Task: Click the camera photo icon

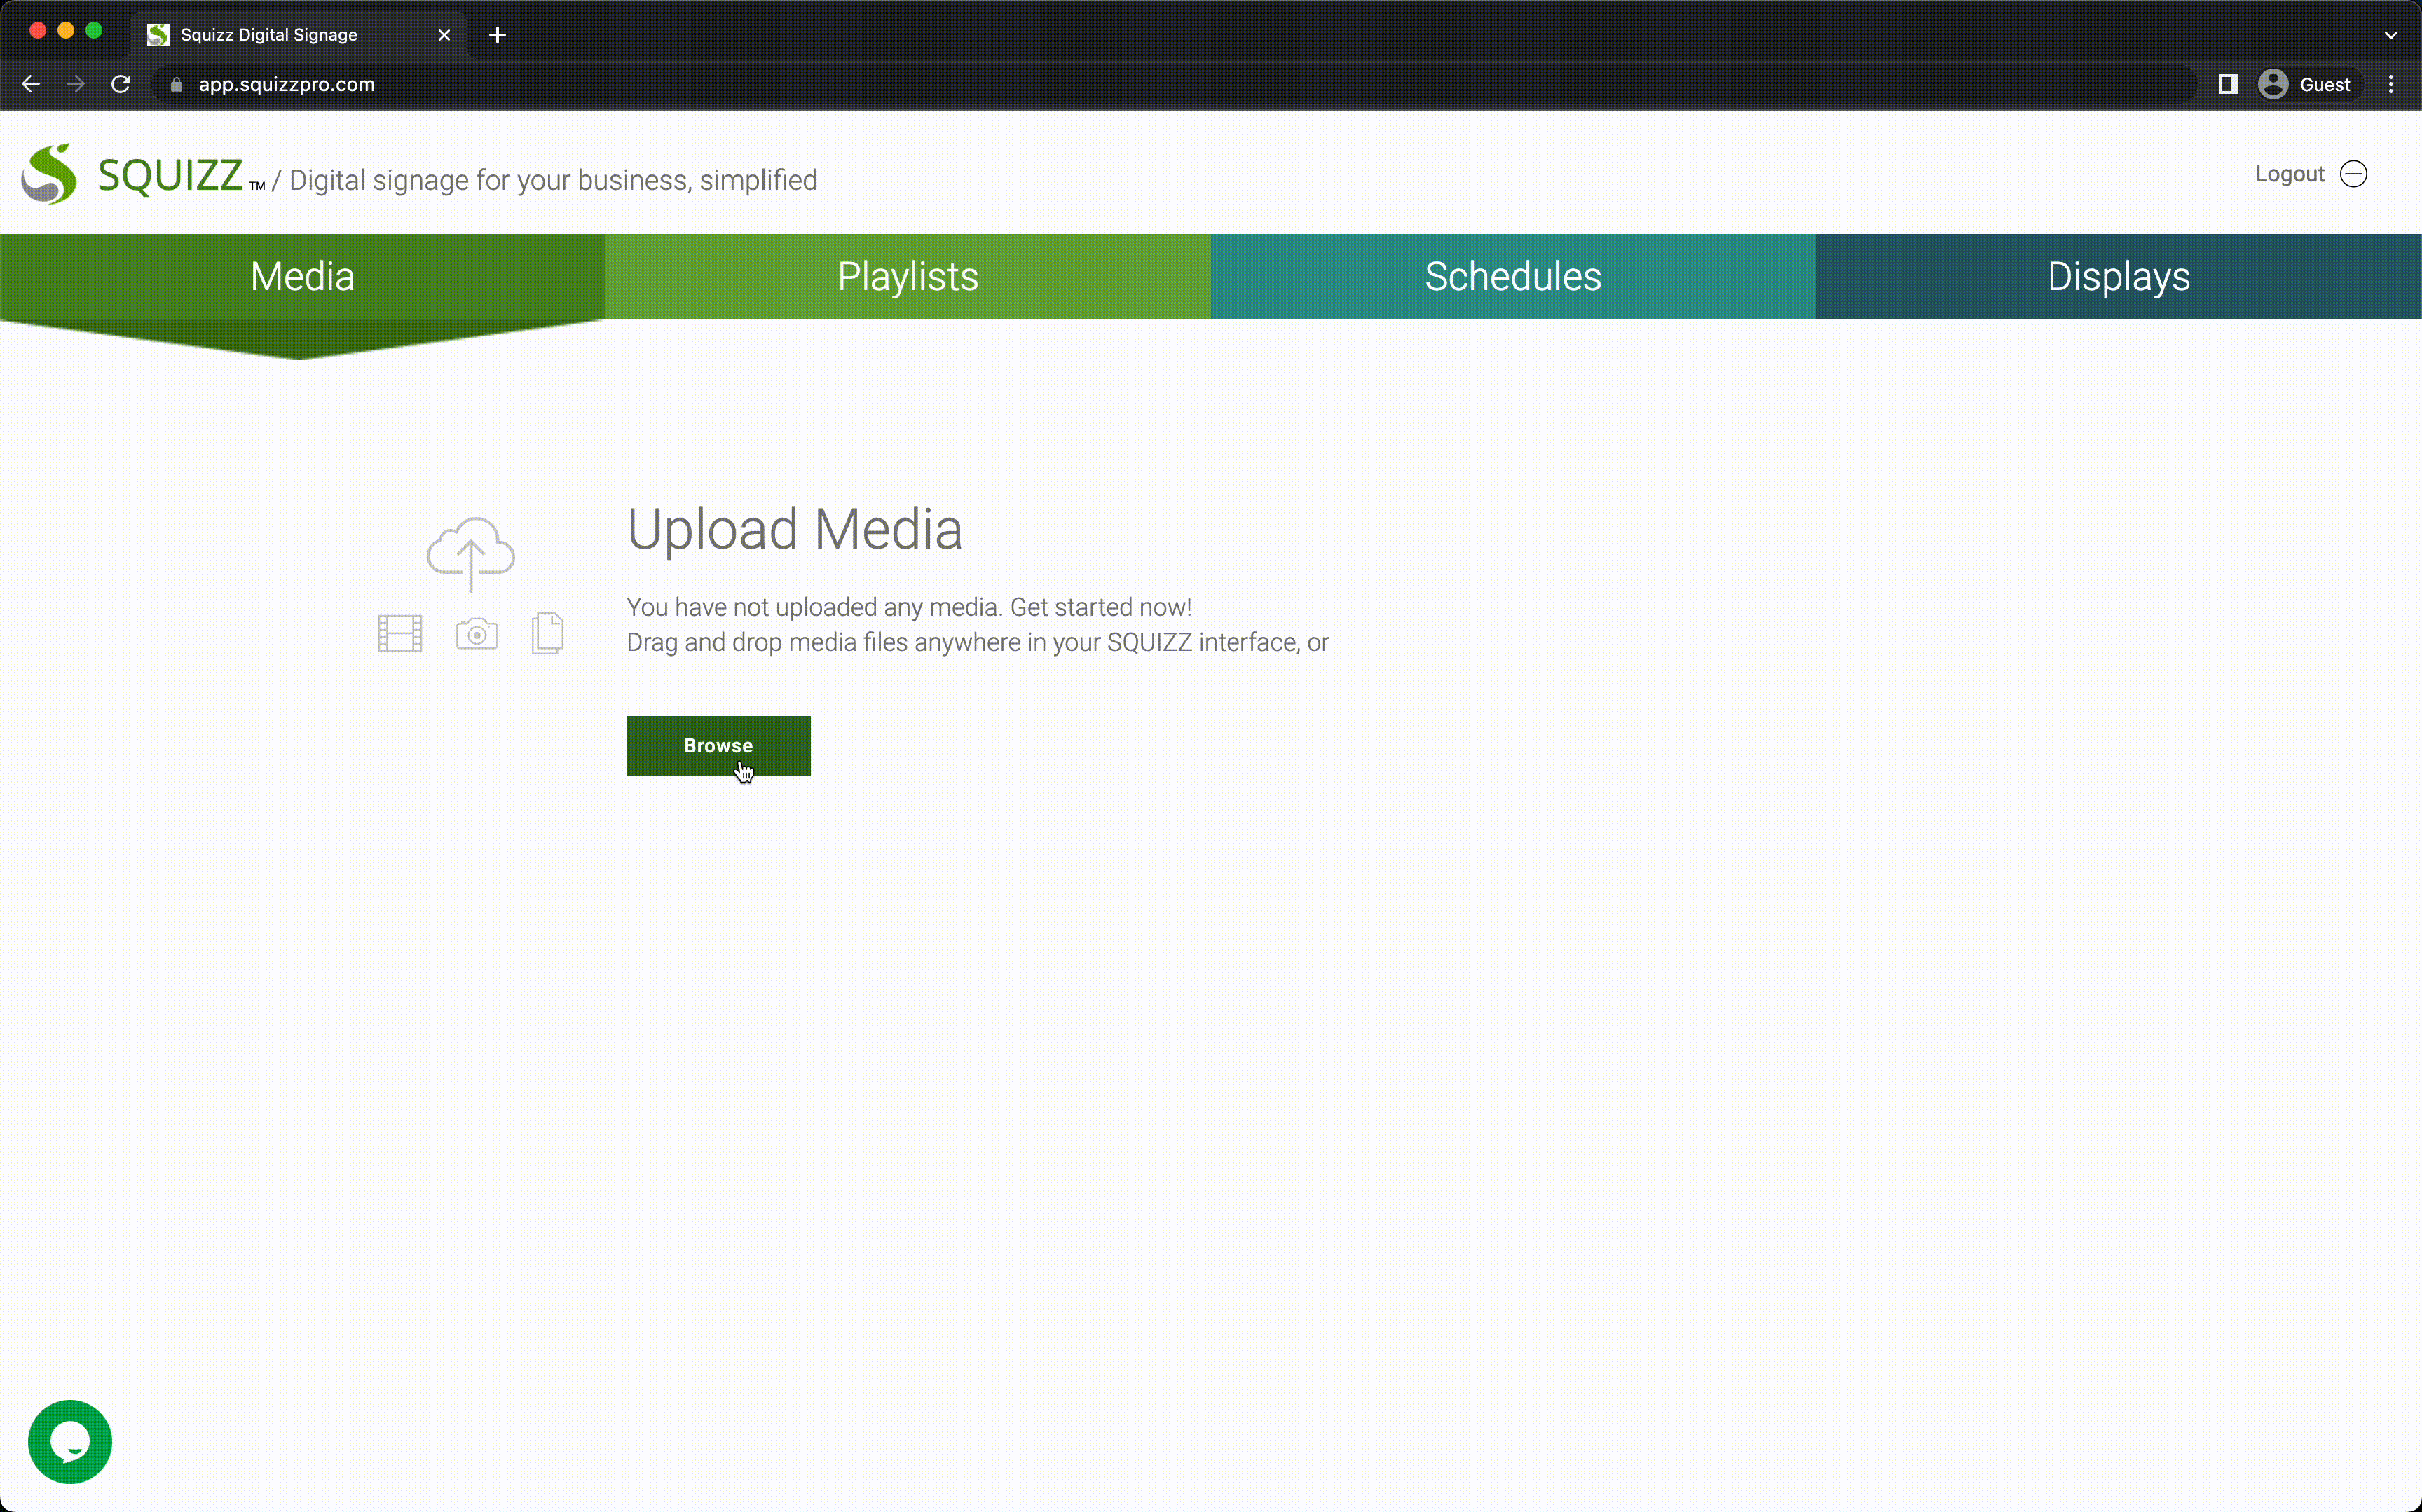Action: click(477, 634)
